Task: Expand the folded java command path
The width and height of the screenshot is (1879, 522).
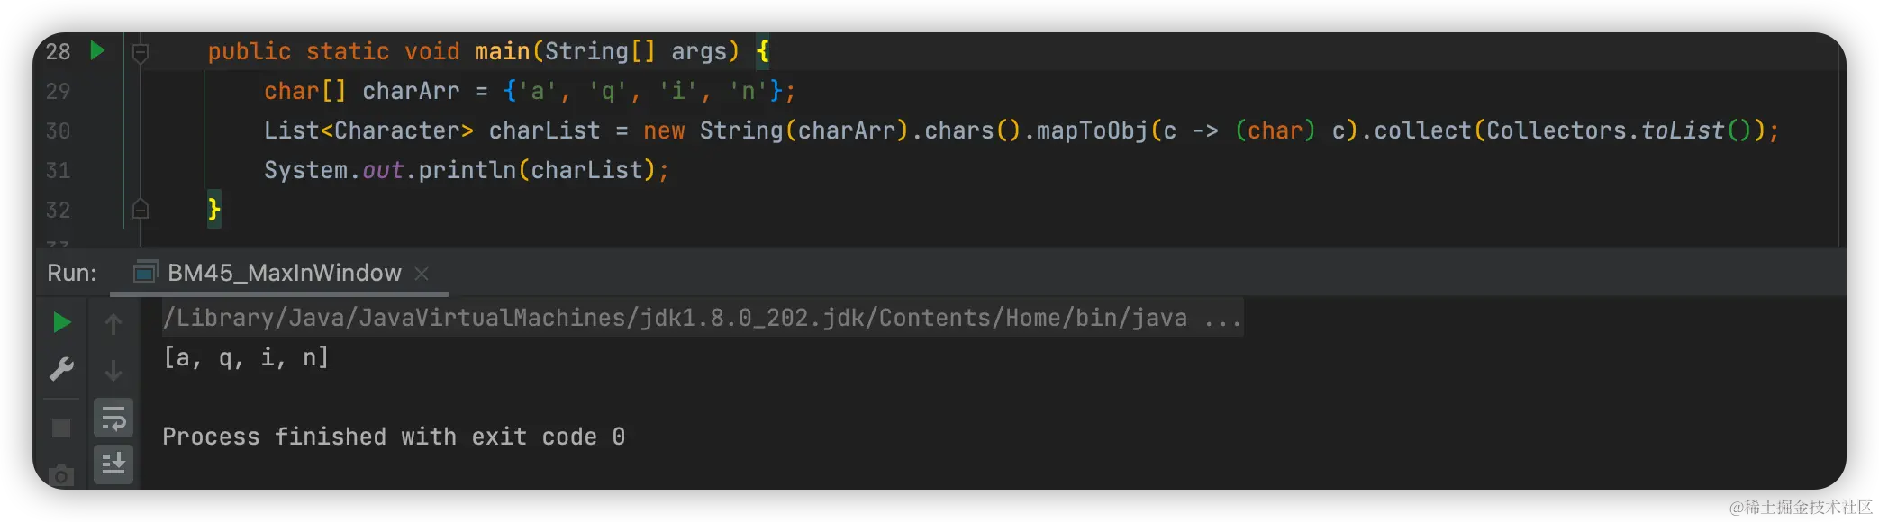Action: [x=1222, y=319]
